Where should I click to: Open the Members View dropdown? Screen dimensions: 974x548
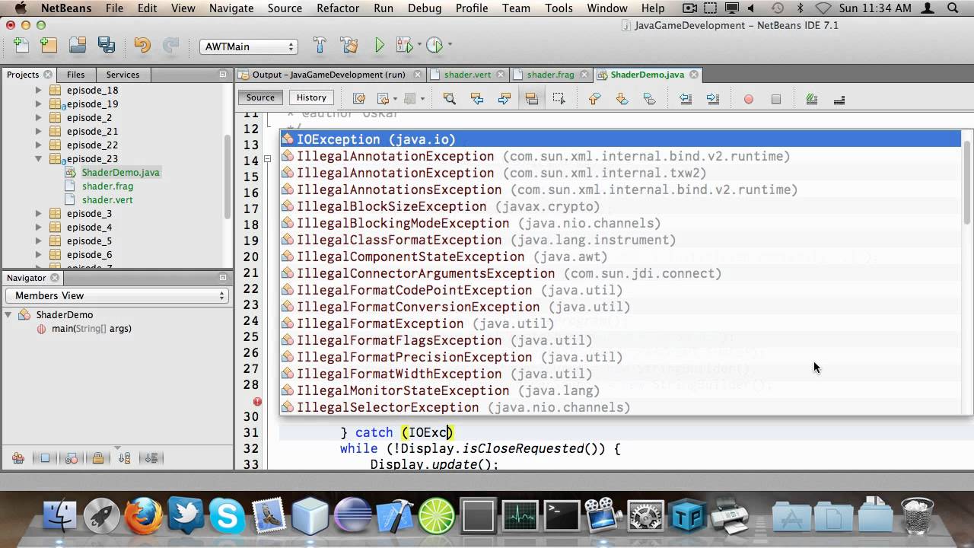coord(116,295)
